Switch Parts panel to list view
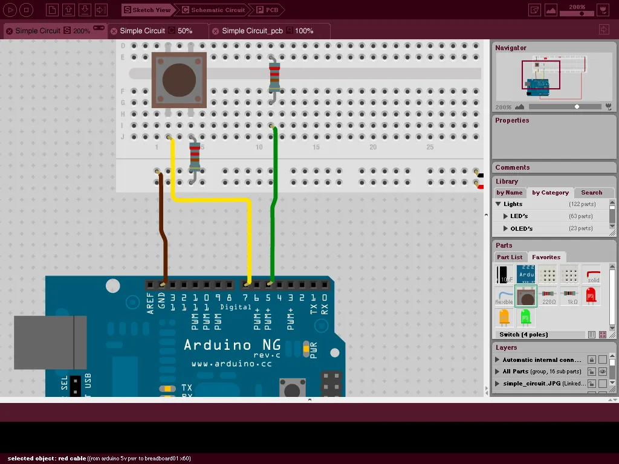Viewport: 619px width, 464px height. click(x=592, y=335)
